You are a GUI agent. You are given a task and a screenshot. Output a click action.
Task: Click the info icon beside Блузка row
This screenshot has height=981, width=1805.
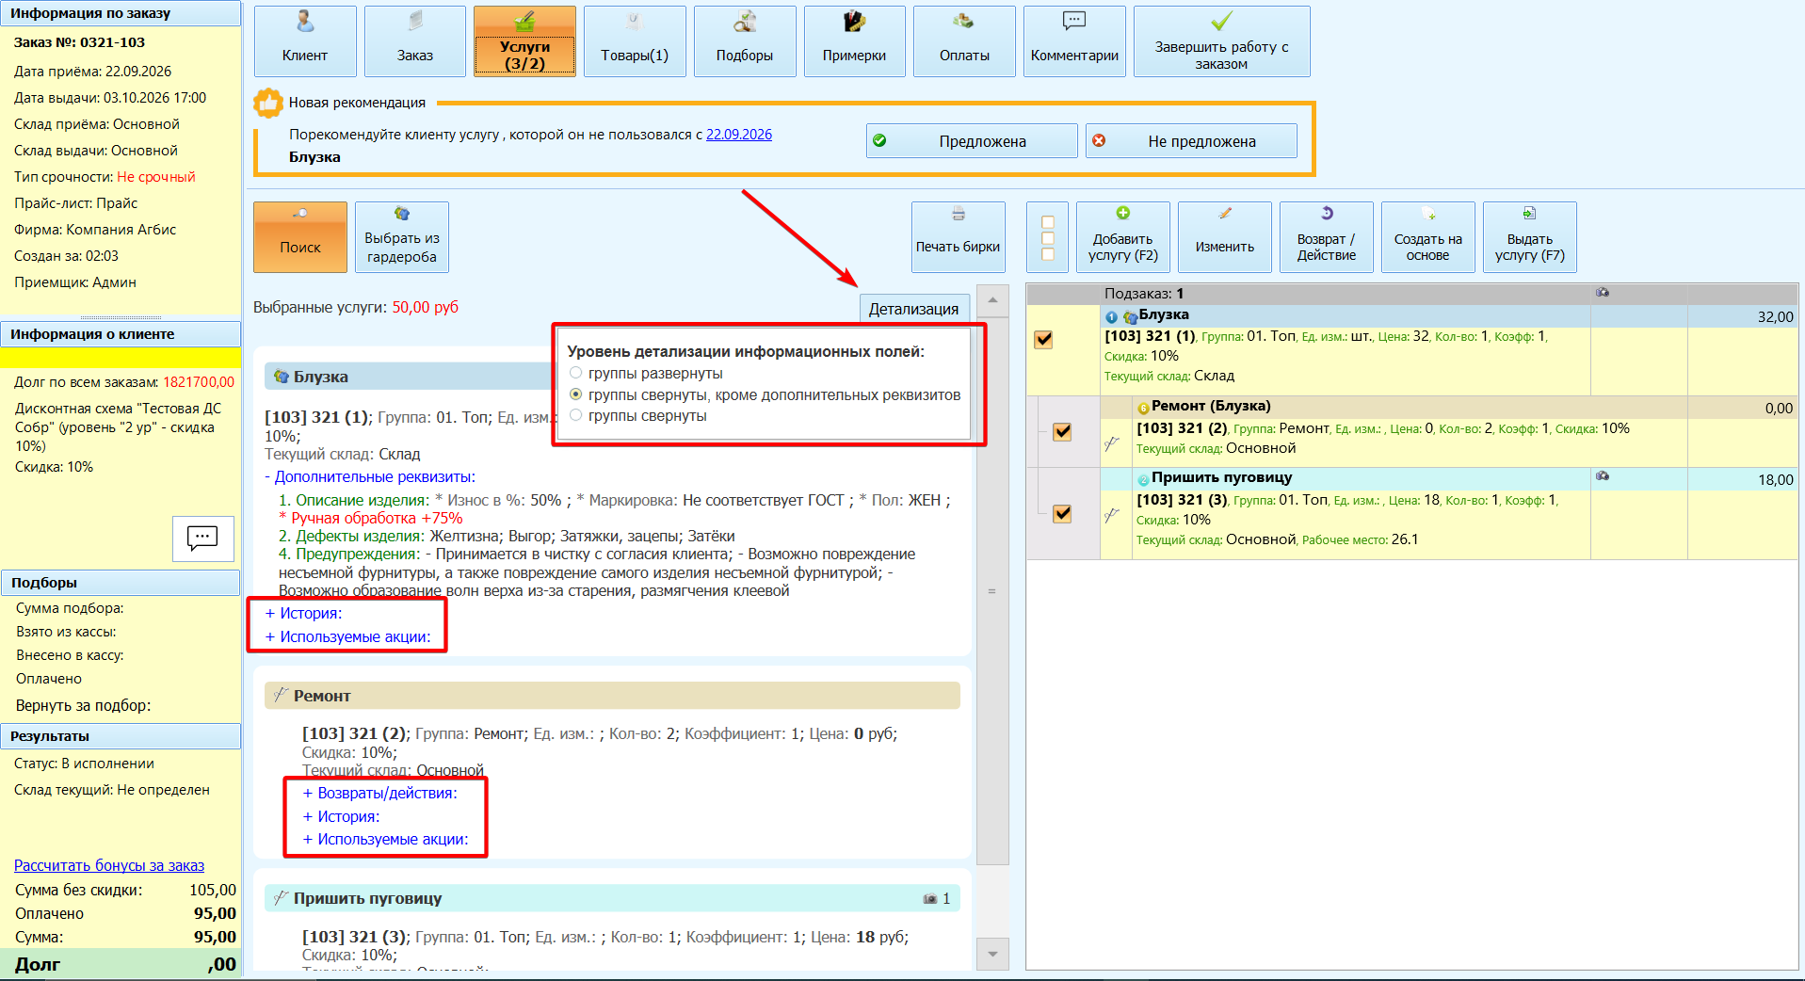coord(1111,317)
